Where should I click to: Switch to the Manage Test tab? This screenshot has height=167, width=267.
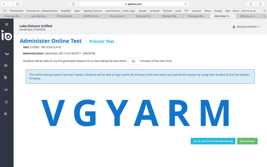[x=170, y=16]
